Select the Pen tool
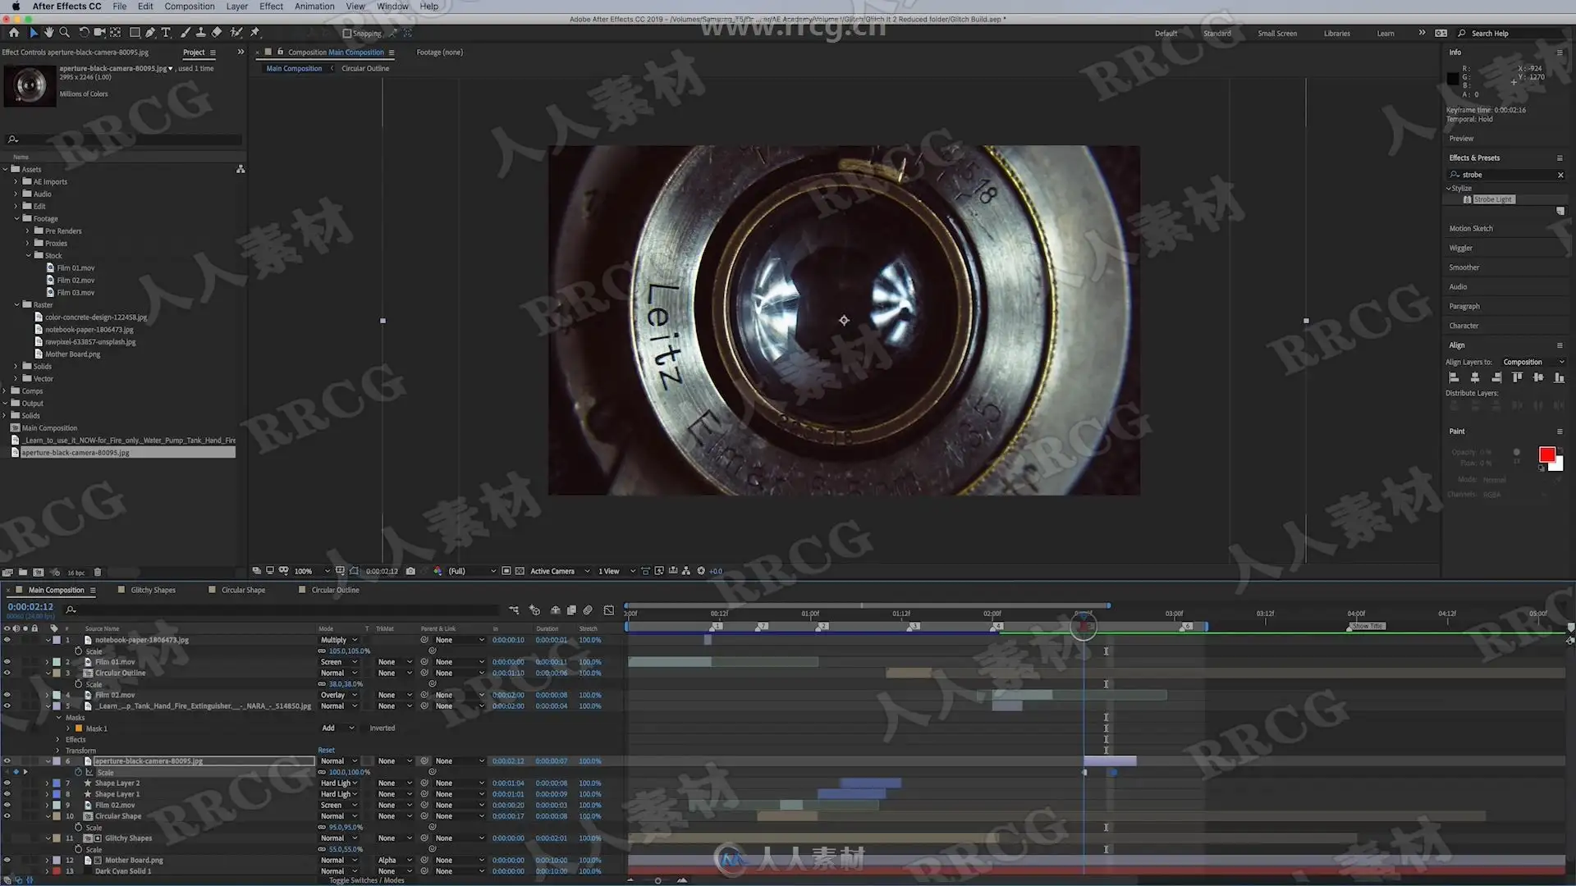This screenshot has width=1576, height=886. click(x=150, y=33)
